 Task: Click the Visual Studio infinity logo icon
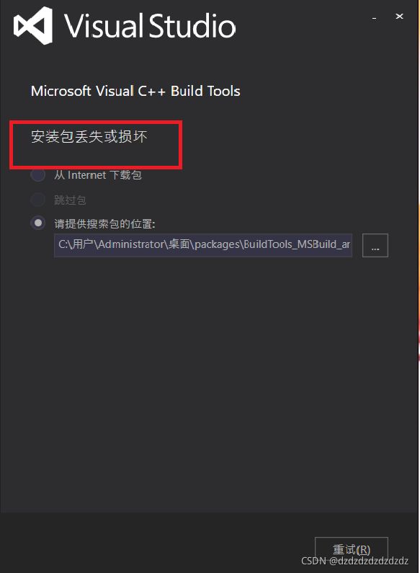[x=33, y=25]
